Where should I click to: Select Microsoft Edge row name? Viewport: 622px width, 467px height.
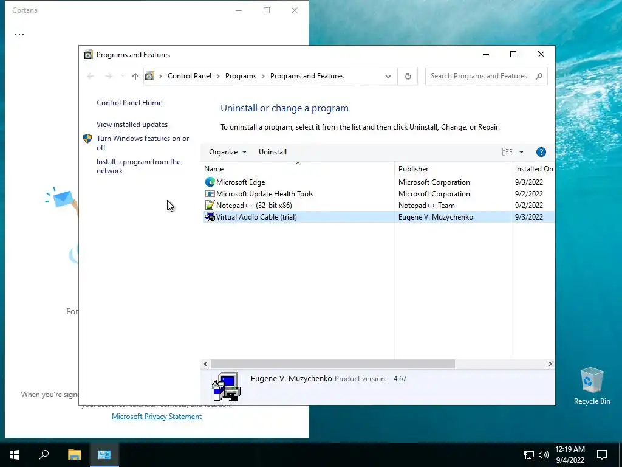(241, 182)
